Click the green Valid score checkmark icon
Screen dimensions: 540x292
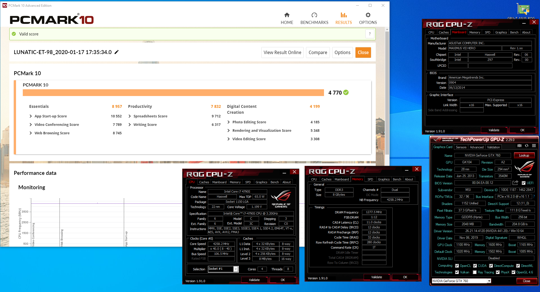(14, 34)
